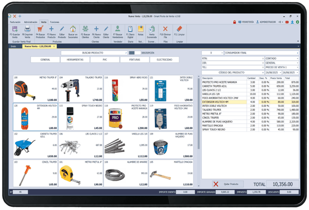
Task: Expand CONSUMIDOR FINAL client dropdown
Action: coord(297,53)
